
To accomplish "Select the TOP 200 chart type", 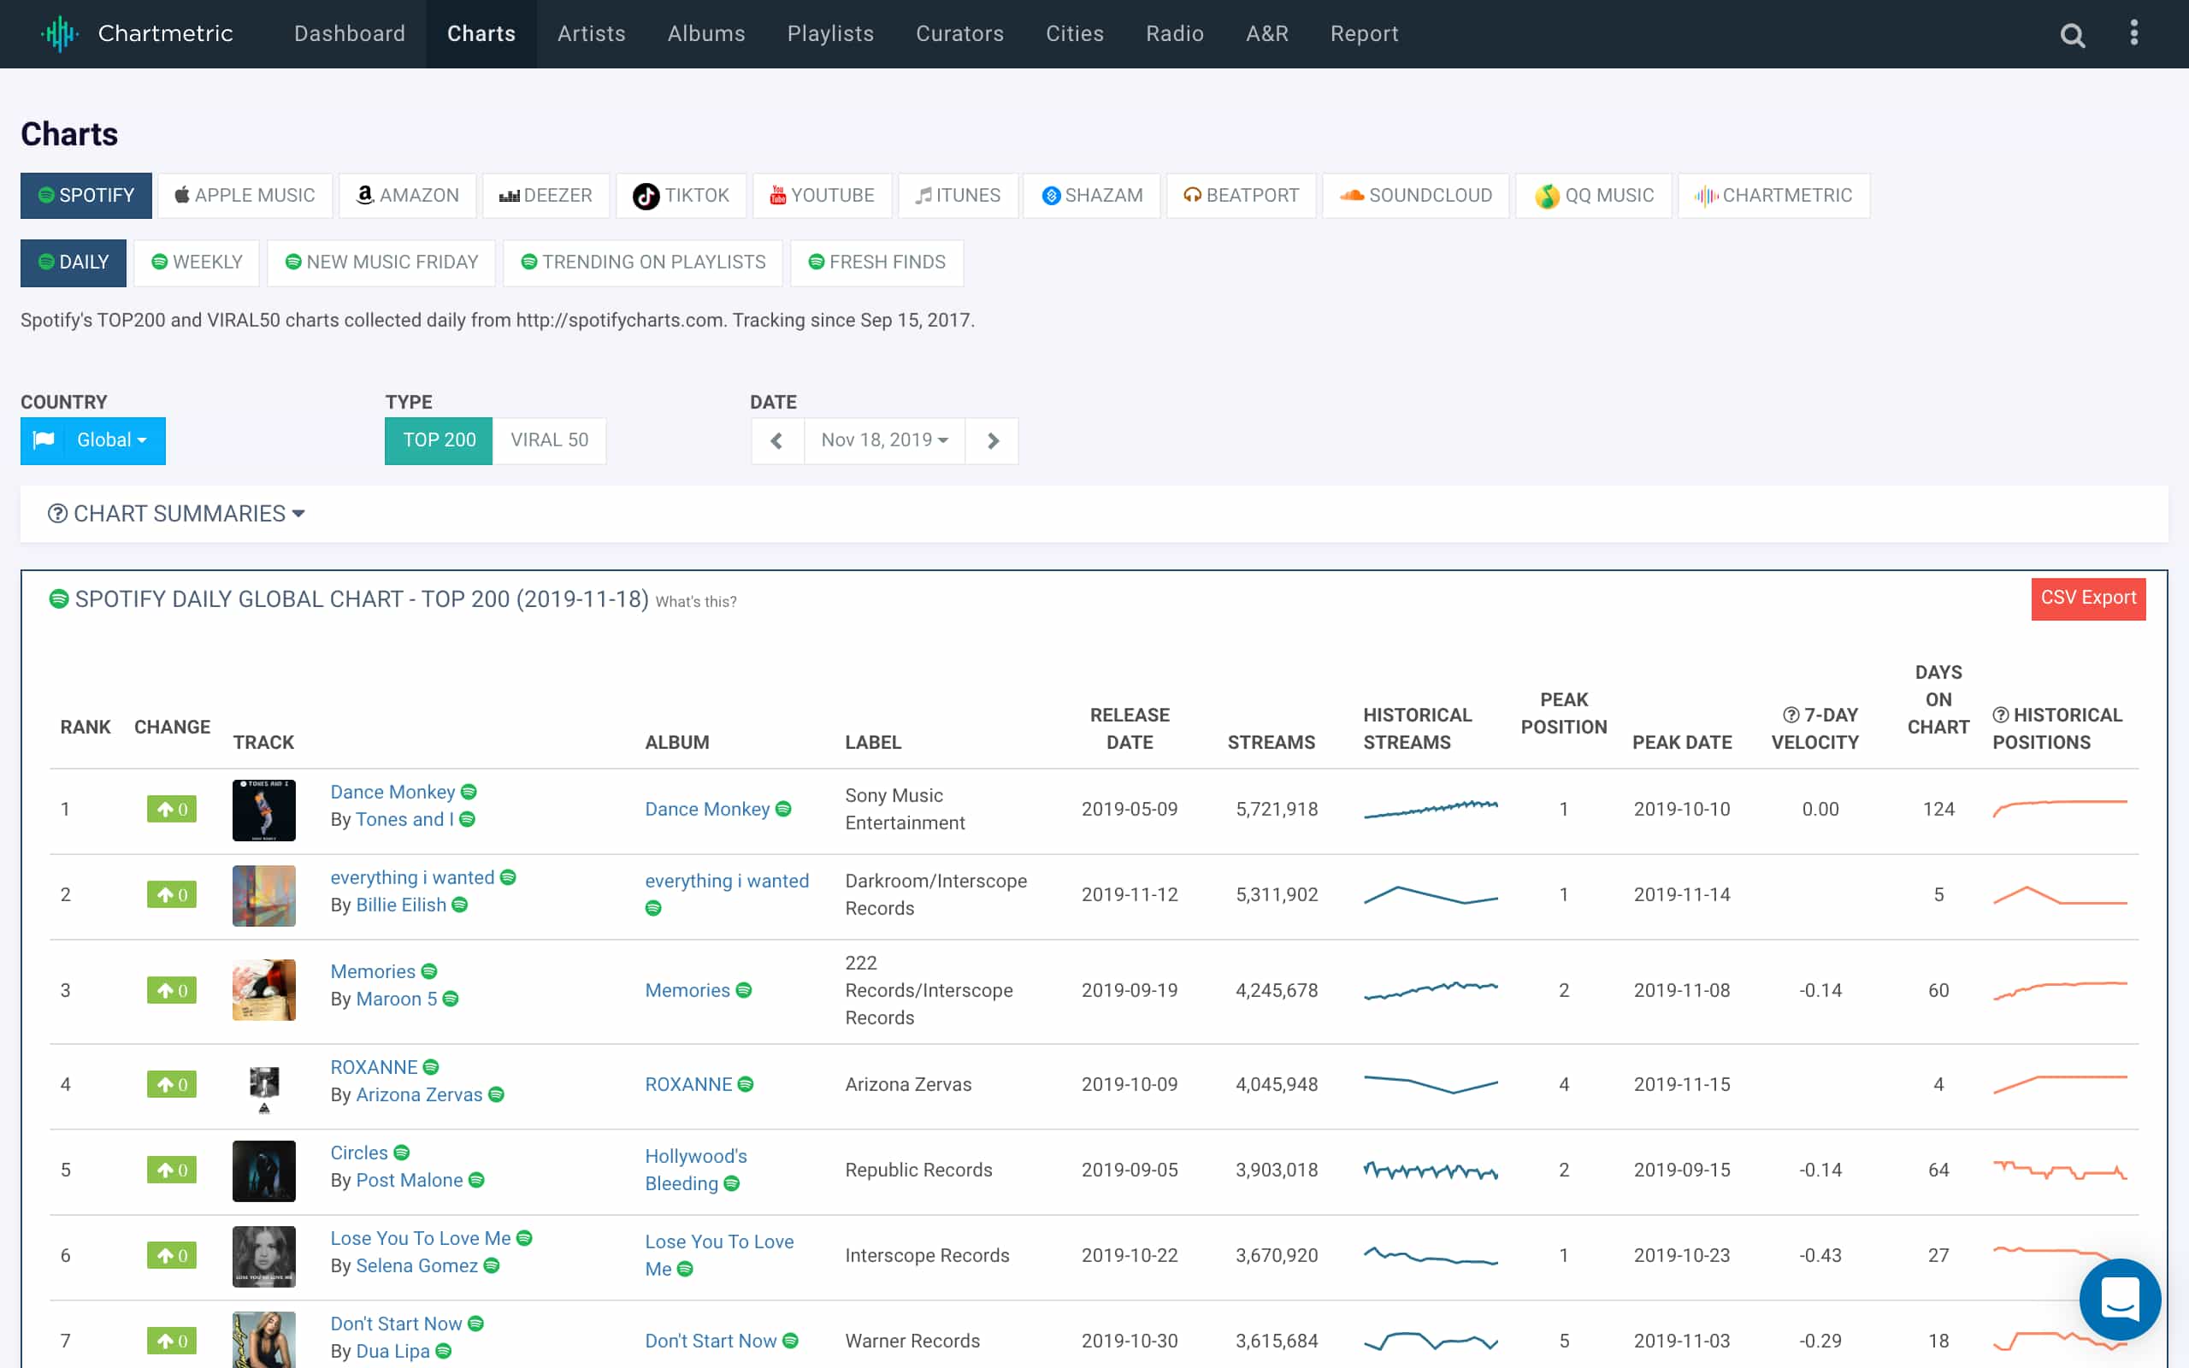I will 439,440.
